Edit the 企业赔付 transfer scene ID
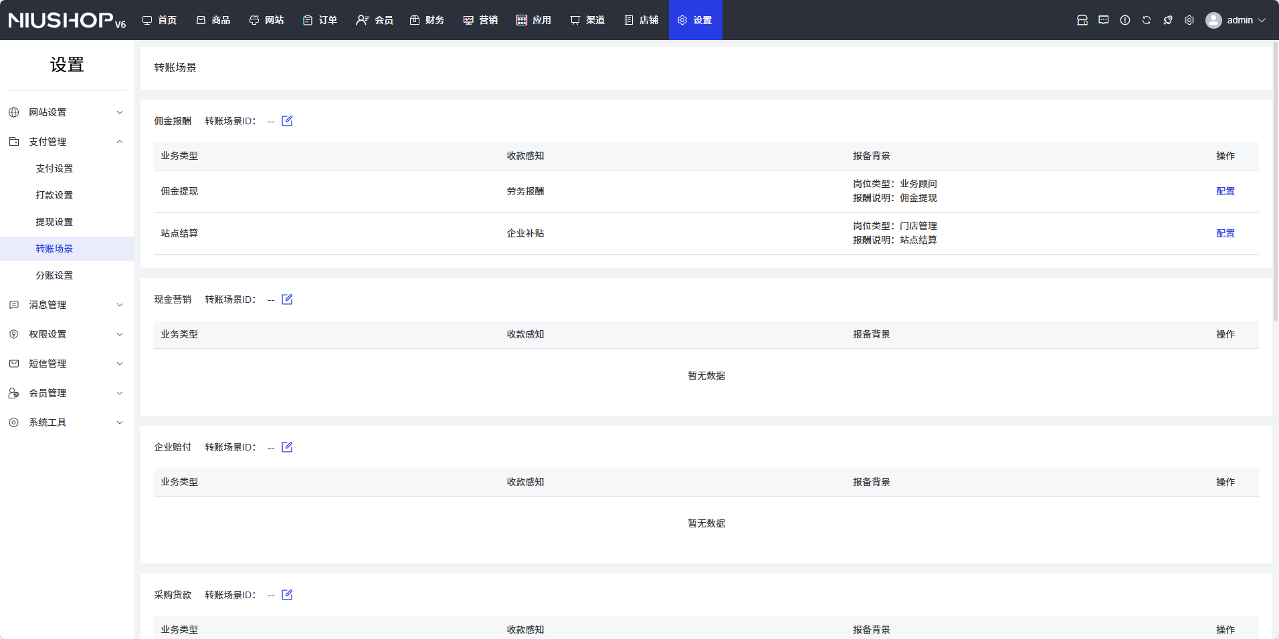This screenshot has height=639, width=1279. pyautogui.click(x=287, y=447)
